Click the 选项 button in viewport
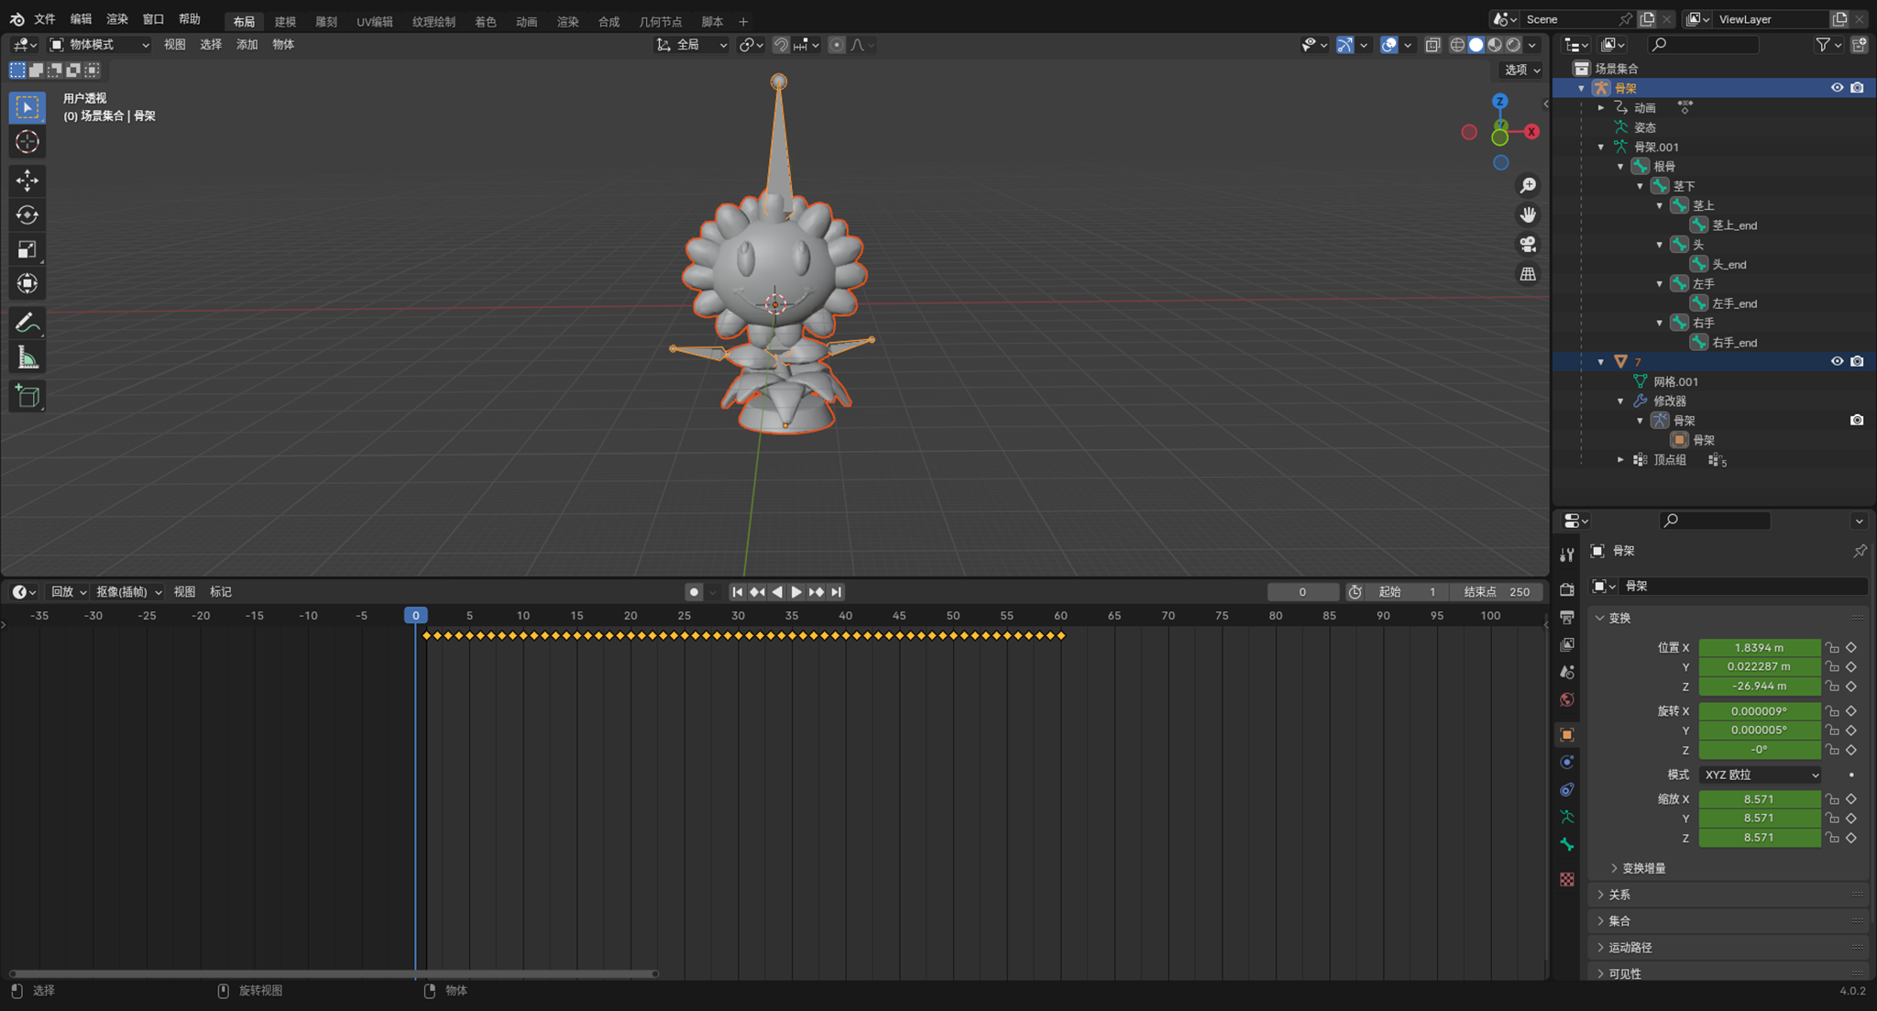Image resolution: width=1877 pixels, height=1011 pixels. click(x=1522, y=70)
